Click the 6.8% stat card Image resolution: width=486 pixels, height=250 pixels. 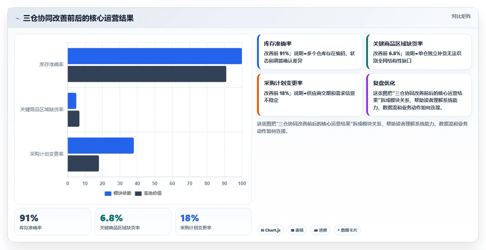133,222
